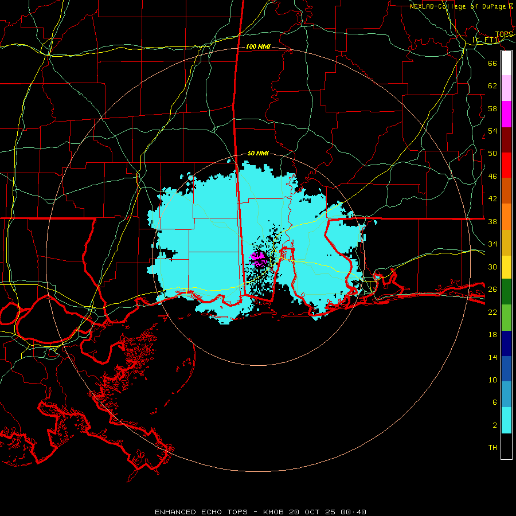Click the dark green legend swatch below 30
This screenshot has height=516, width=516.
[x=506, y=292]
